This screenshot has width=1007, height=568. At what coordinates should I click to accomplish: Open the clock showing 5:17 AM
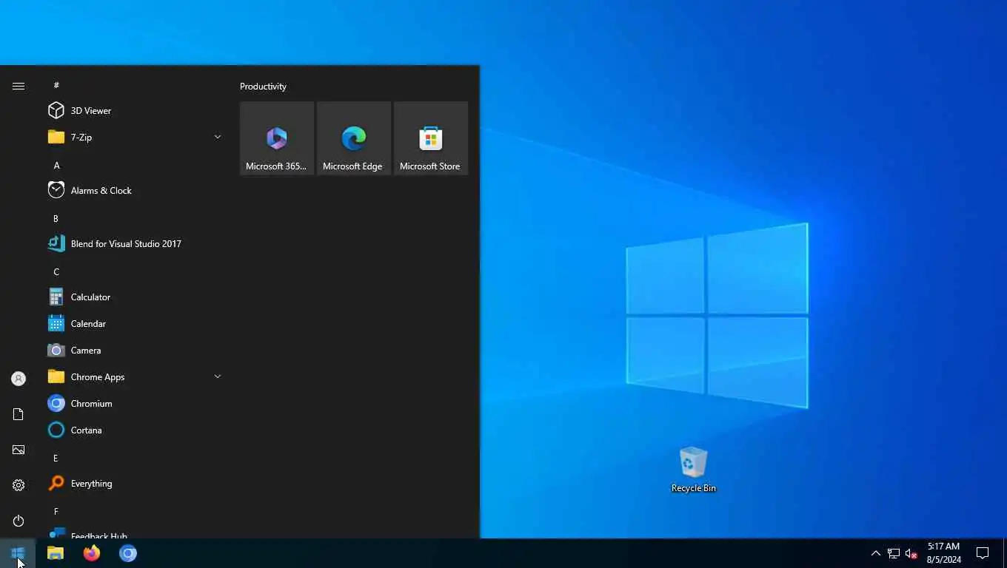click(x=944, y=553)
